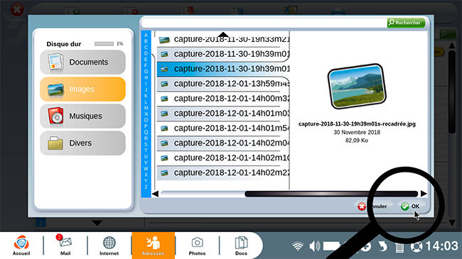Jump to letter M in alphabet index
This screenshot has height=259, width=462.
click(x=146, y=108)
